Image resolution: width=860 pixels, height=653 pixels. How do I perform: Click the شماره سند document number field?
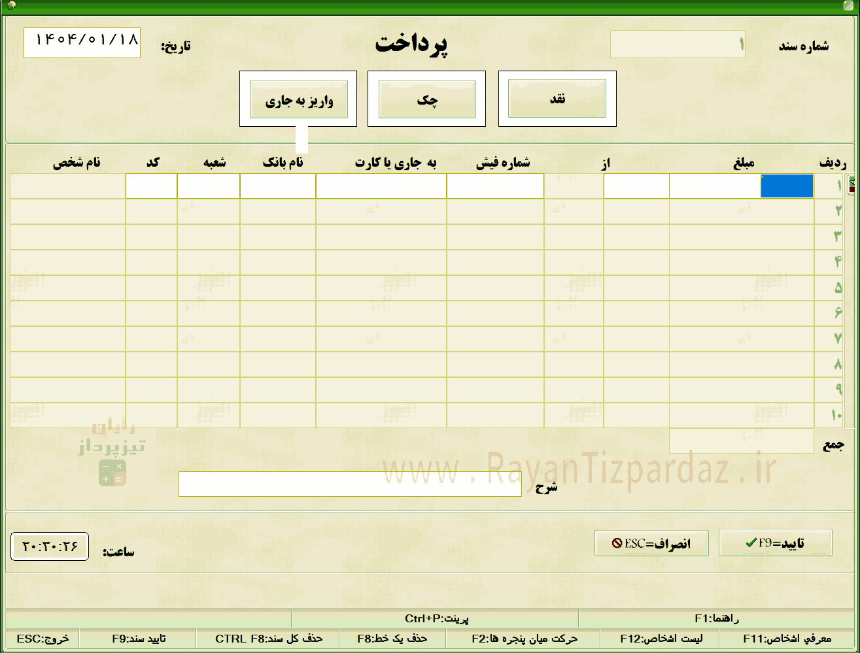pyautogui.click(x=678, y=44)
